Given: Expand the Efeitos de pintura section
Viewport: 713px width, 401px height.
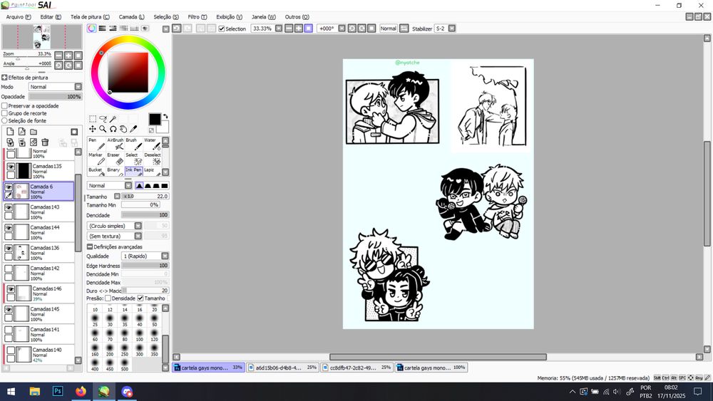Looking at the screenshot, I should [4, 78].
